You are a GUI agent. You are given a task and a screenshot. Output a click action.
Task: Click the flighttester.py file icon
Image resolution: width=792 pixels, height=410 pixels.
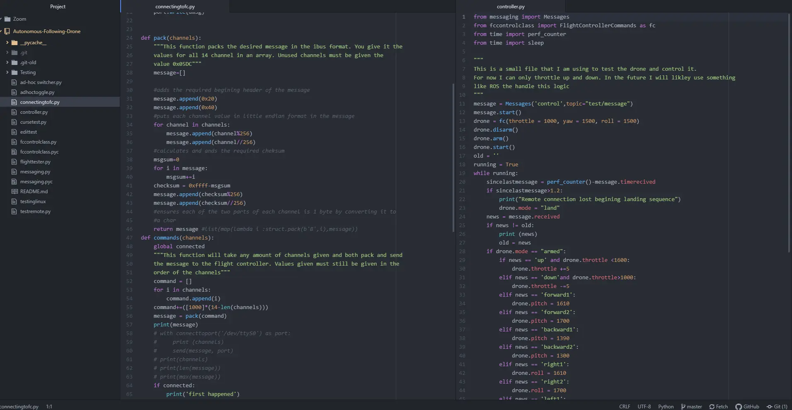[x=15, y=162]
